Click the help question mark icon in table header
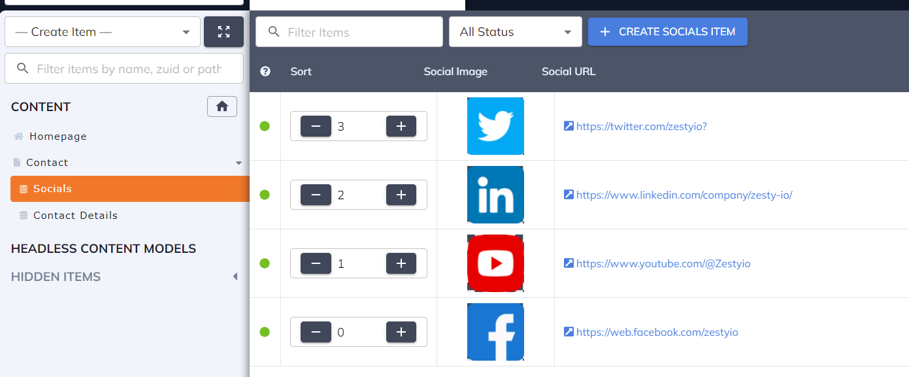The image size is (909, 377). click(x=265, y=71)
